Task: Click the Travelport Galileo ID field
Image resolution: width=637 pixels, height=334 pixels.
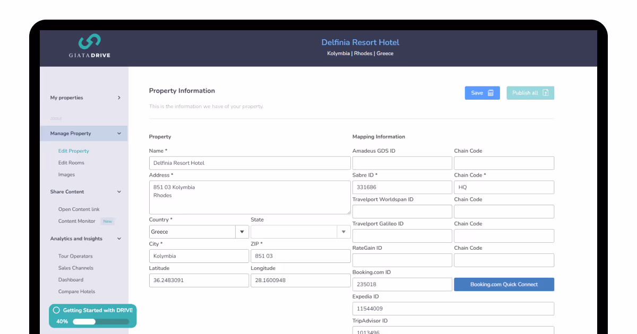Action: [x=402, y=236]
